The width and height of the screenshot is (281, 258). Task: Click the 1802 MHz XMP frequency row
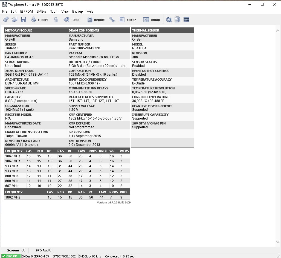67,197
